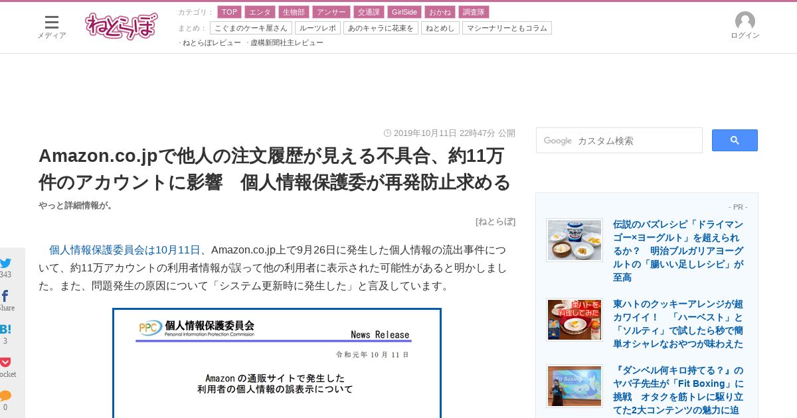
Task: Share article via Twitter bird icon
Action: tap(5, 263)
